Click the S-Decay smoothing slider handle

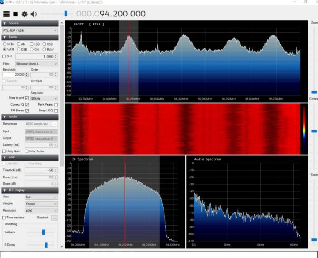(46, 245)
